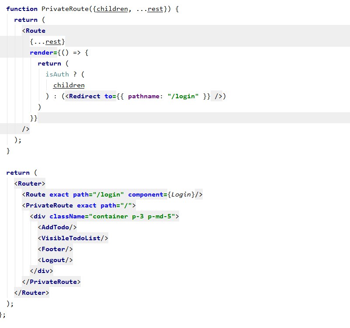This screenshot has height=328, width=350.
Task: Click the PrivateRoute function name in its declaration
Action: pos(65,9)
